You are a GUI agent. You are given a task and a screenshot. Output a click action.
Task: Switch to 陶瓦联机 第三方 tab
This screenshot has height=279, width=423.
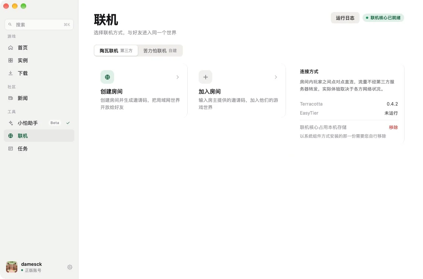[x=116, y=51]
